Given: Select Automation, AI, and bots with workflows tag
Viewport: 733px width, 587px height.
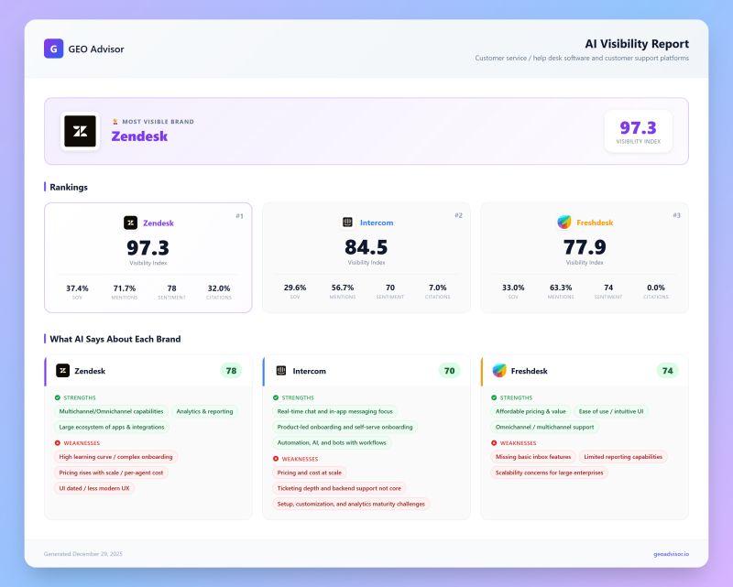Looking at the screenshot, I should [x=332, y=442].
